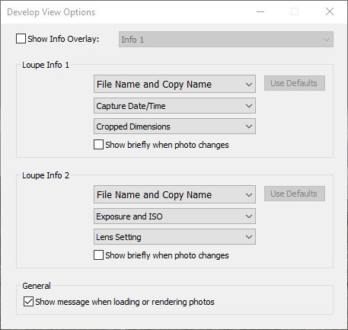Enable the Show Info Overlay checkbox

point(21,39)
